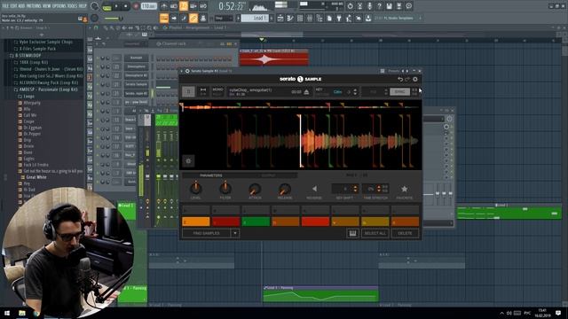Click the ATTACK knob in Serato Sample
The width and height of the screenshot is (568, 319).
pyautogui.click(x=255, y=189)
